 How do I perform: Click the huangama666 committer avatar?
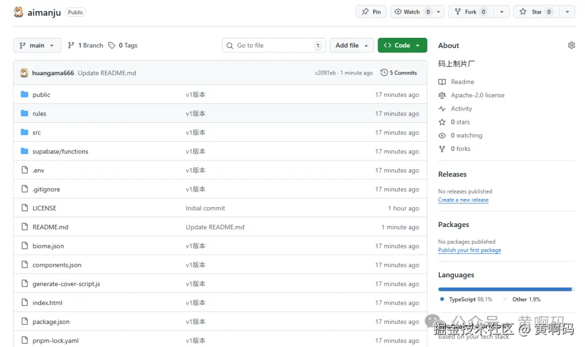[x=24, y=73]
